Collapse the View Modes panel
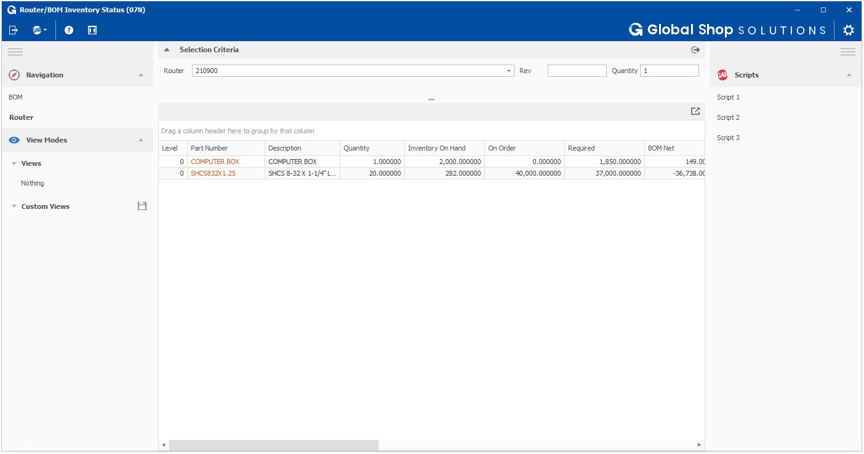The width and height of the screenshot is (864, 454). pyautogui.click(x=141, y=140)
